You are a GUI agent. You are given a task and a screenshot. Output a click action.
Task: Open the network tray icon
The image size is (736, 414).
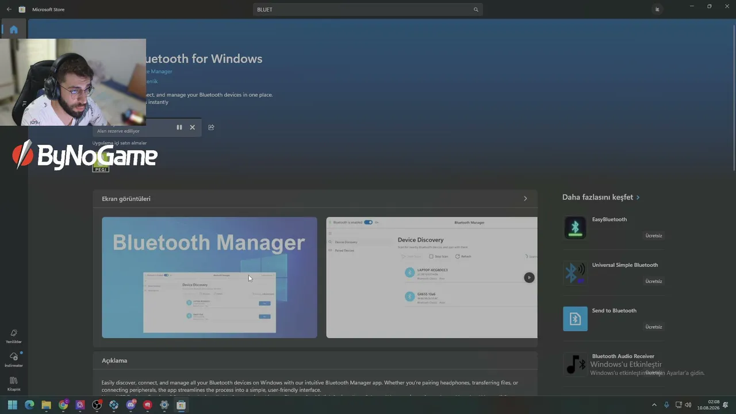(x=678, y=405)
